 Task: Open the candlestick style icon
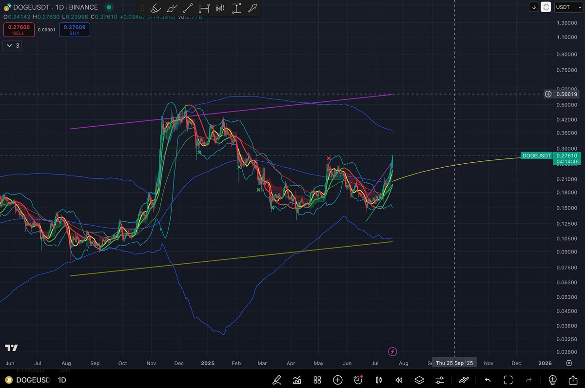point(378,380)
